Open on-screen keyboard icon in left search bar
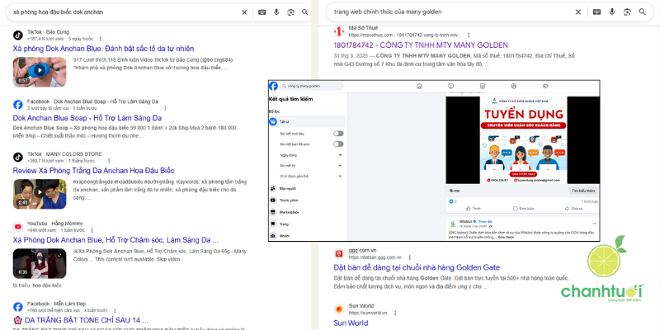This screenshot has height=330, width=660. [262, 12]
